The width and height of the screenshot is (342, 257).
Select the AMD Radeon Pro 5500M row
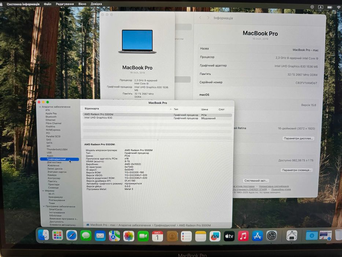click(x=157, y=115)
